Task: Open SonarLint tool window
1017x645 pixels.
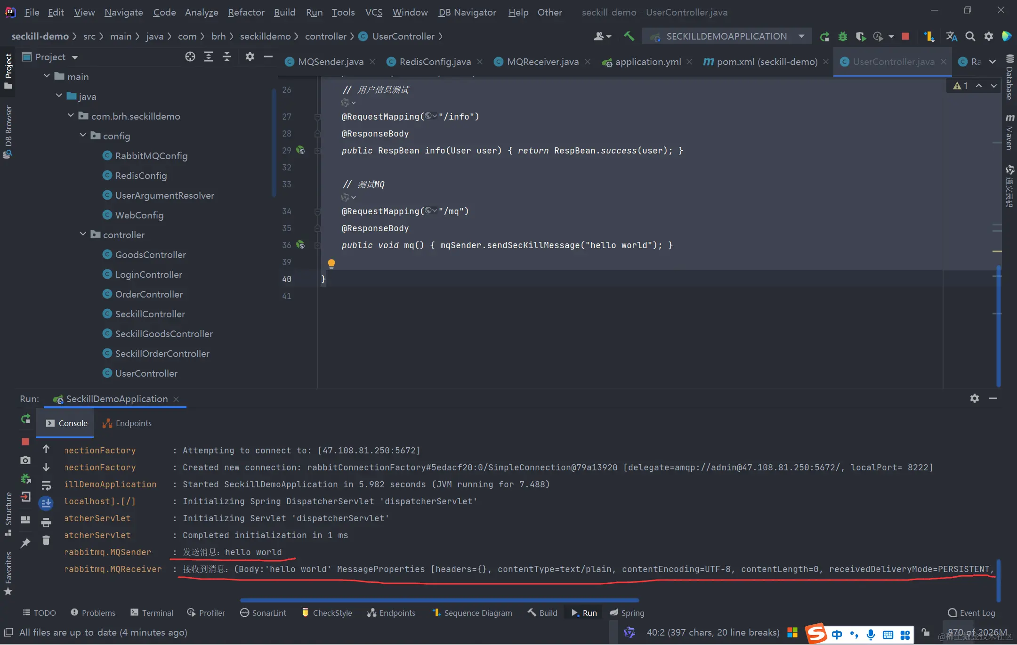Action: [263, 613]
